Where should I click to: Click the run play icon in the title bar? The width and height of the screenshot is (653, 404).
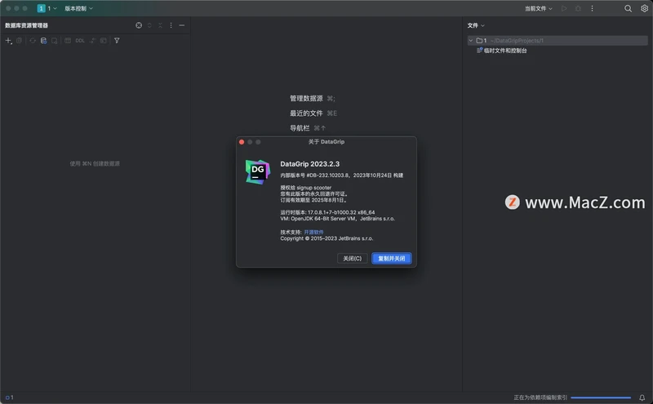(x=564, y=8)
